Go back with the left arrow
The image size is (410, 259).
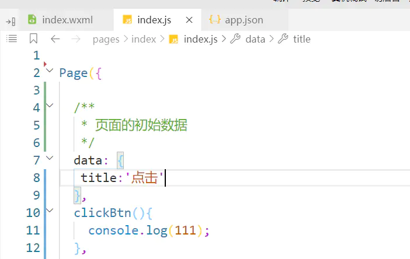point(55,39)
